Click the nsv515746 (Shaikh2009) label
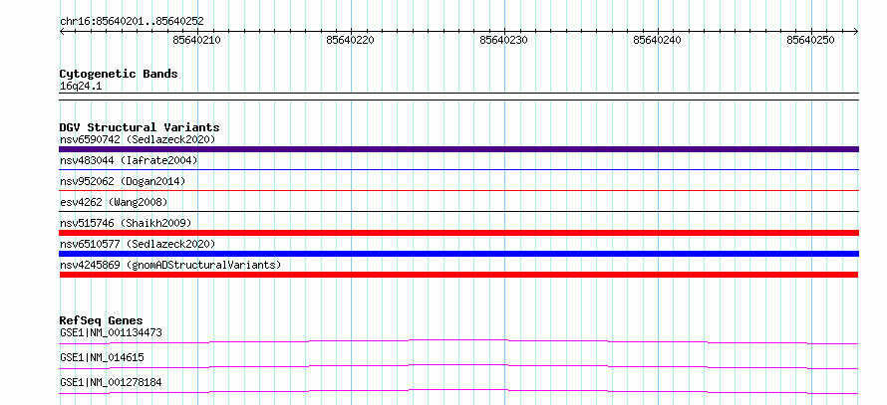 (126, 223)
